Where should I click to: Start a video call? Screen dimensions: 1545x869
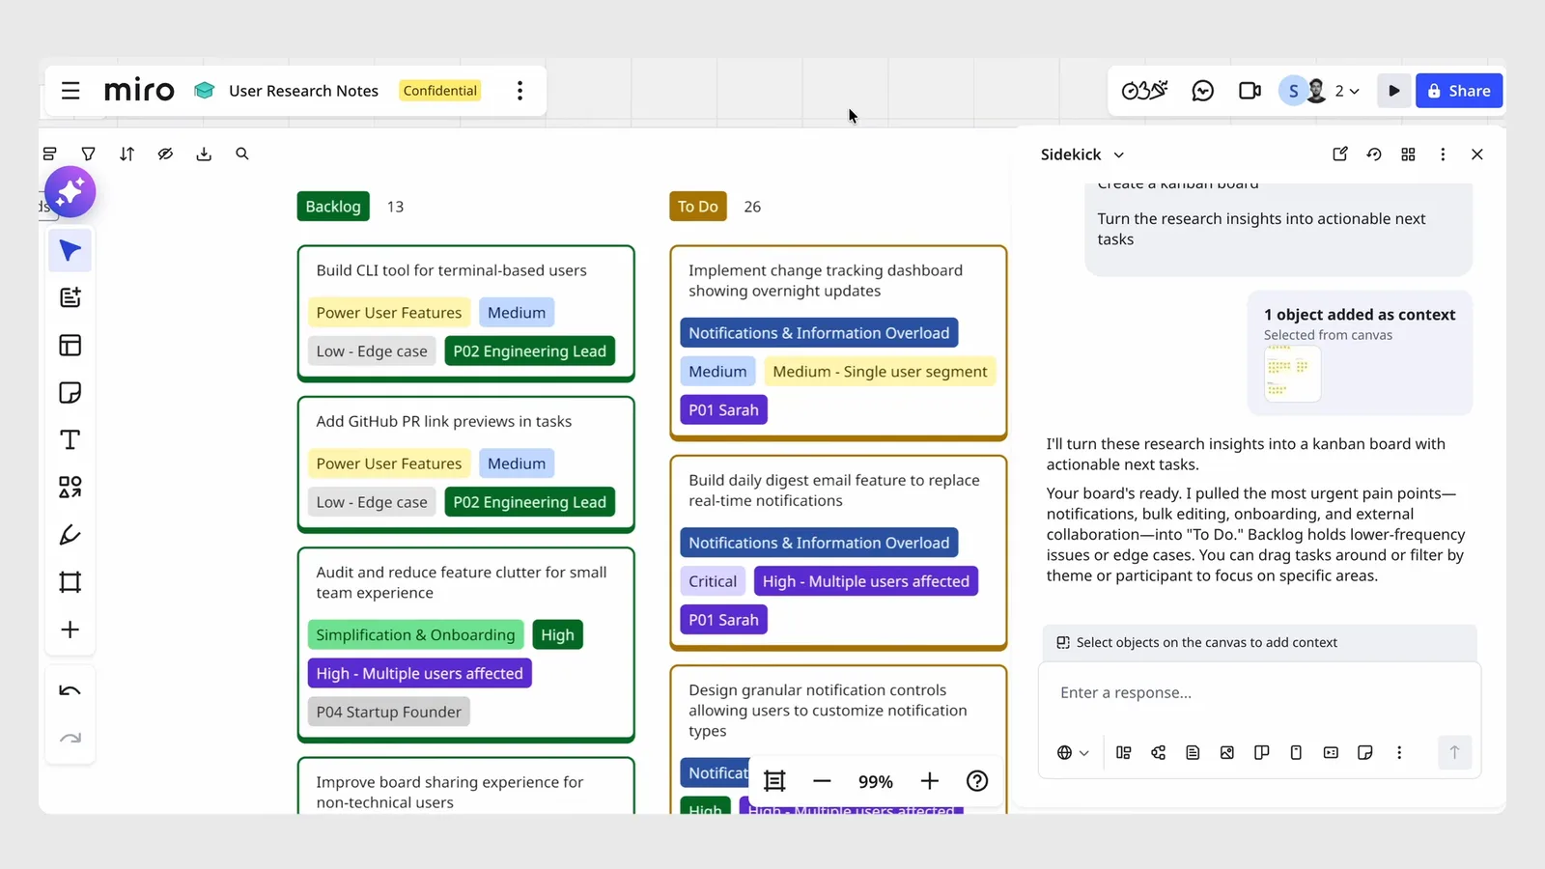(x=1250, y=91)
